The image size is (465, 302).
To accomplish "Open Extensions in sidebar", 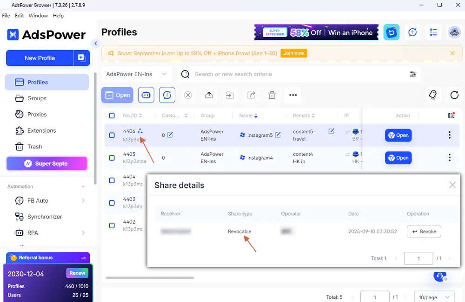I will (x=47, y=130).
